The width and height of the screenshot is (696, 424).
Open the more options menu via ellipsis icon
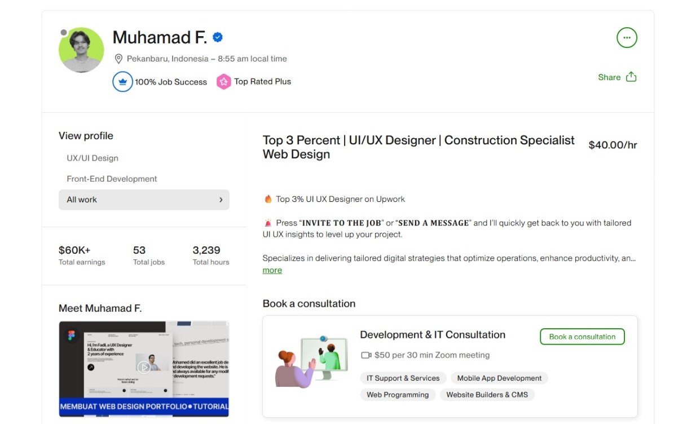click(627, 38)
